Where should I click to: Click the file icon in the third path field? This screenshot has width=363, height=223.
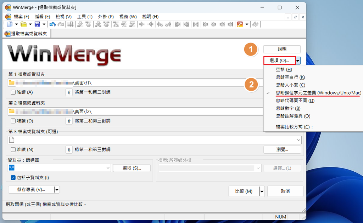pyautogui.click(x=12, y=140)
